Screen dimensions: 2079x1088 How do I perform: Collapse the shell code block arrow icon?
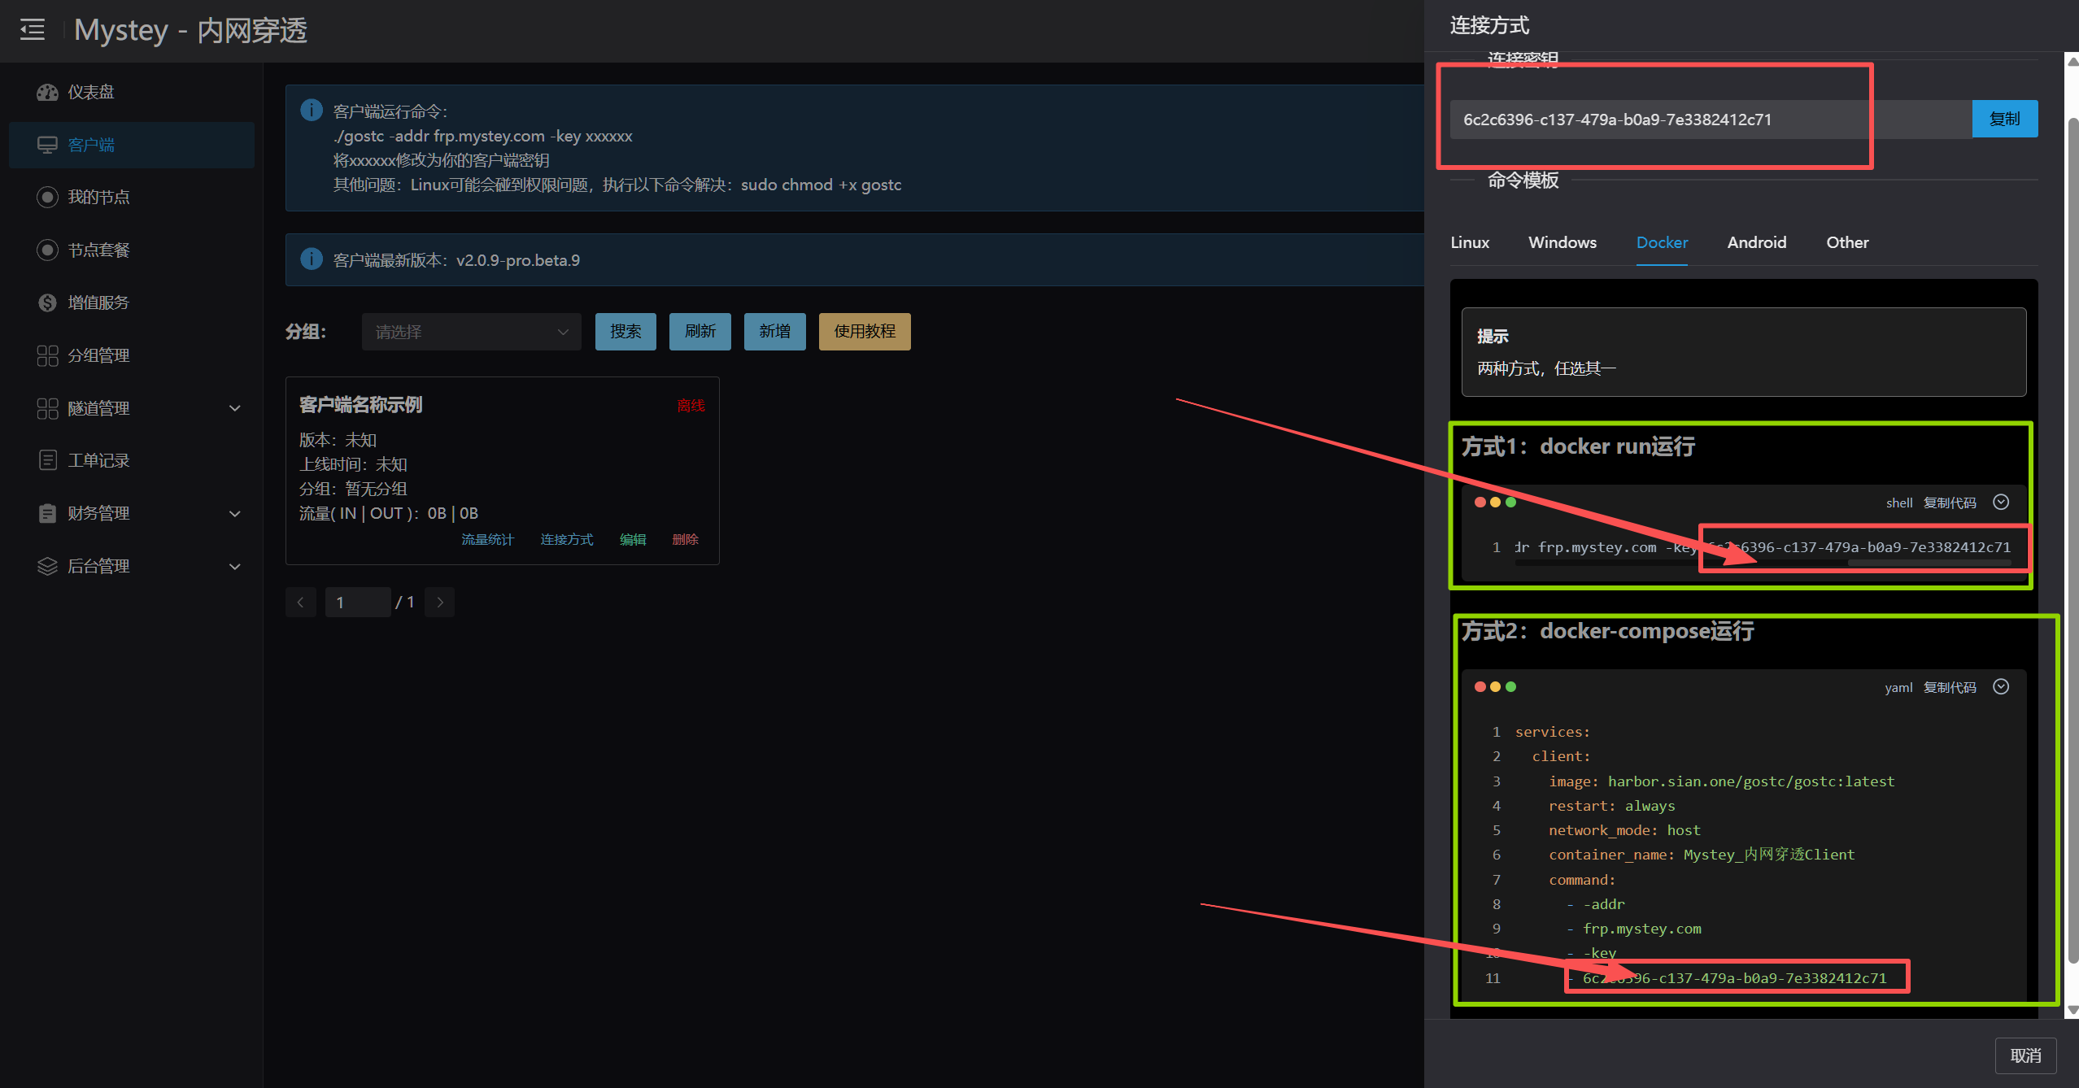tap(2001, 503)
